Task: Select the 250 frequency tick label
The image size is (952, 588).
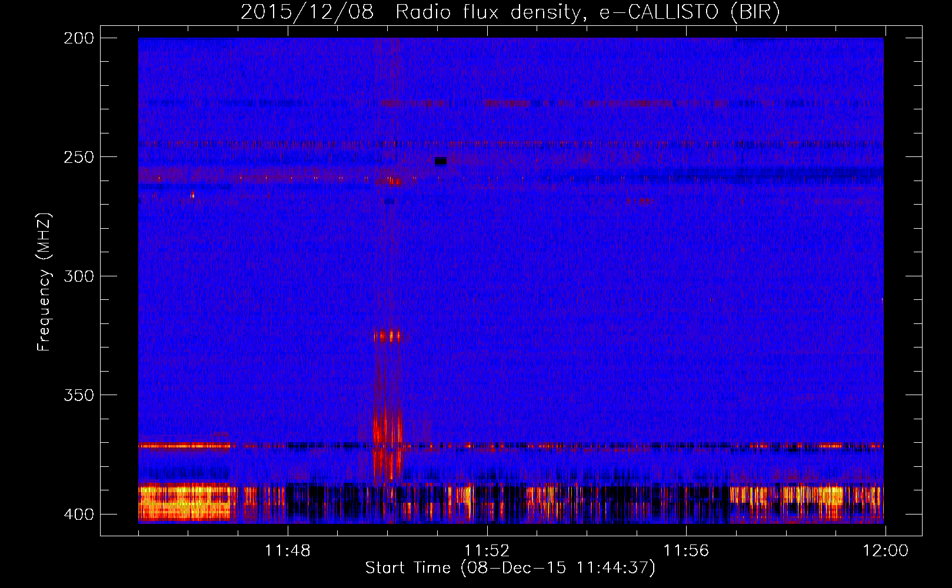Action: 79,157
